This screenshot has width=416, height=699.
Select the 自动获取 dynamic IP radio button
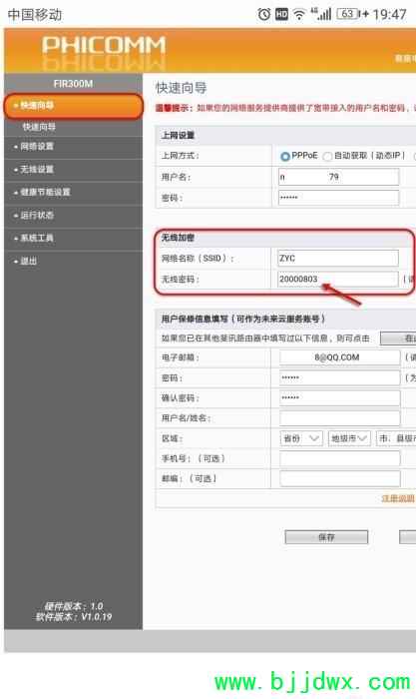pos(327,156)
